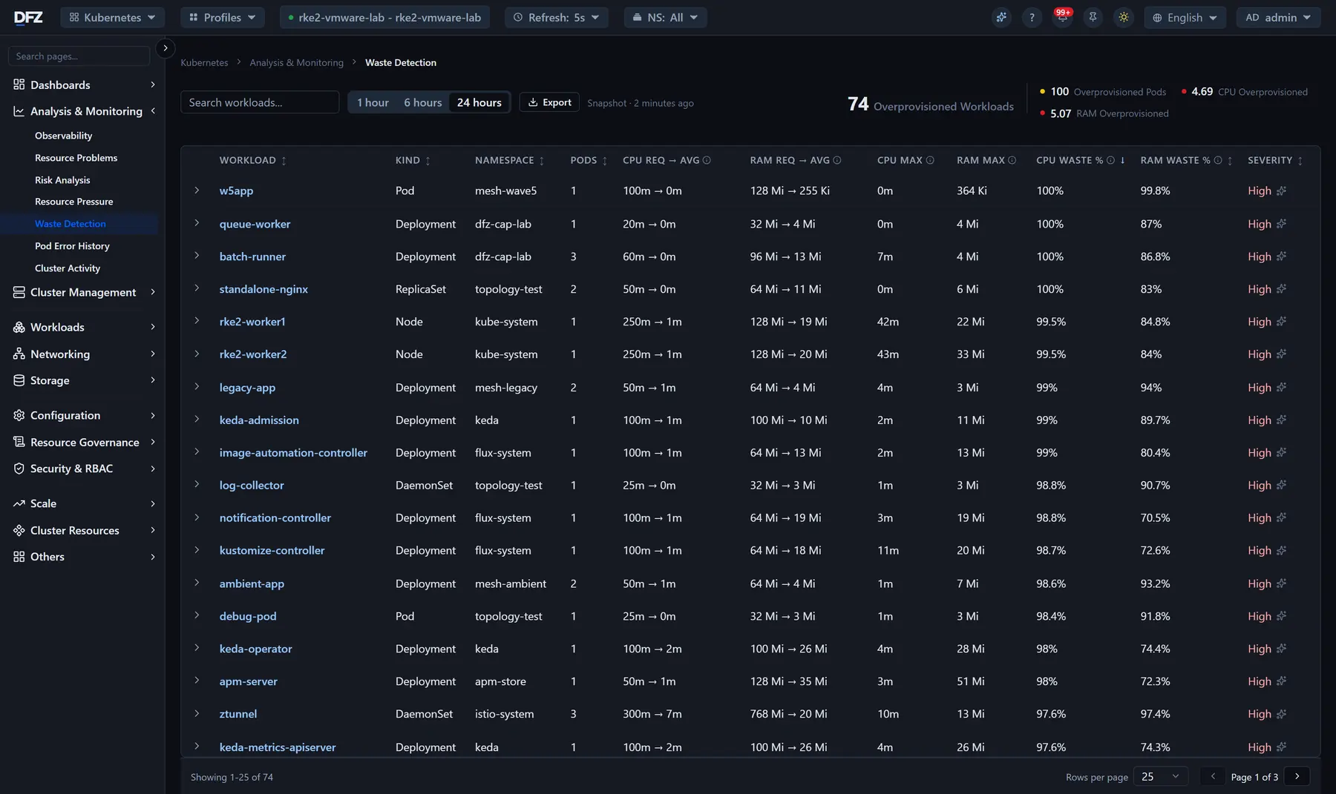
Task: Open the AI assistant sparkle icon in header
Action: pos(1001,17)
